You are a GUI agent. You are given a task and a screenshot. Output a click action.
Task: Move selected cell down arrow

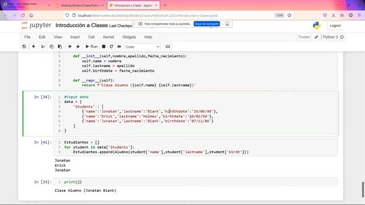[x=78, y=47]
